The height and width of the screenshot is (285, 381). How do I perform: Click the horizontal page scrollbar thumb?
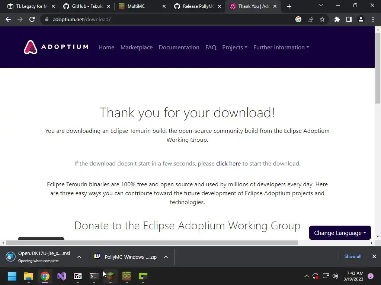pyautogui.click(x=152, y=243)
